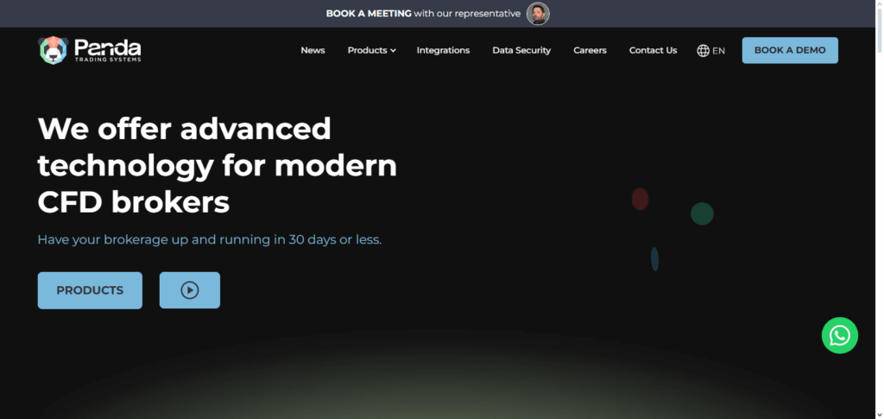The height and width of the screenshot is (419, 884).
Task: Select Contact Us in navigation
Action: [653, 50]
